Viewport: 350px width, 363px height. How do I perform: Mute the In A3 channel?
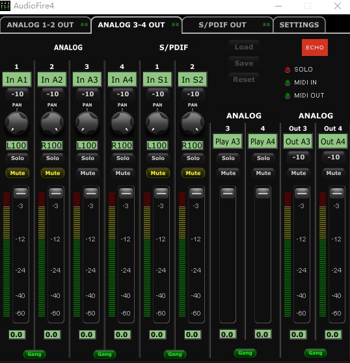pyautogui.click(x=88, y=173)
